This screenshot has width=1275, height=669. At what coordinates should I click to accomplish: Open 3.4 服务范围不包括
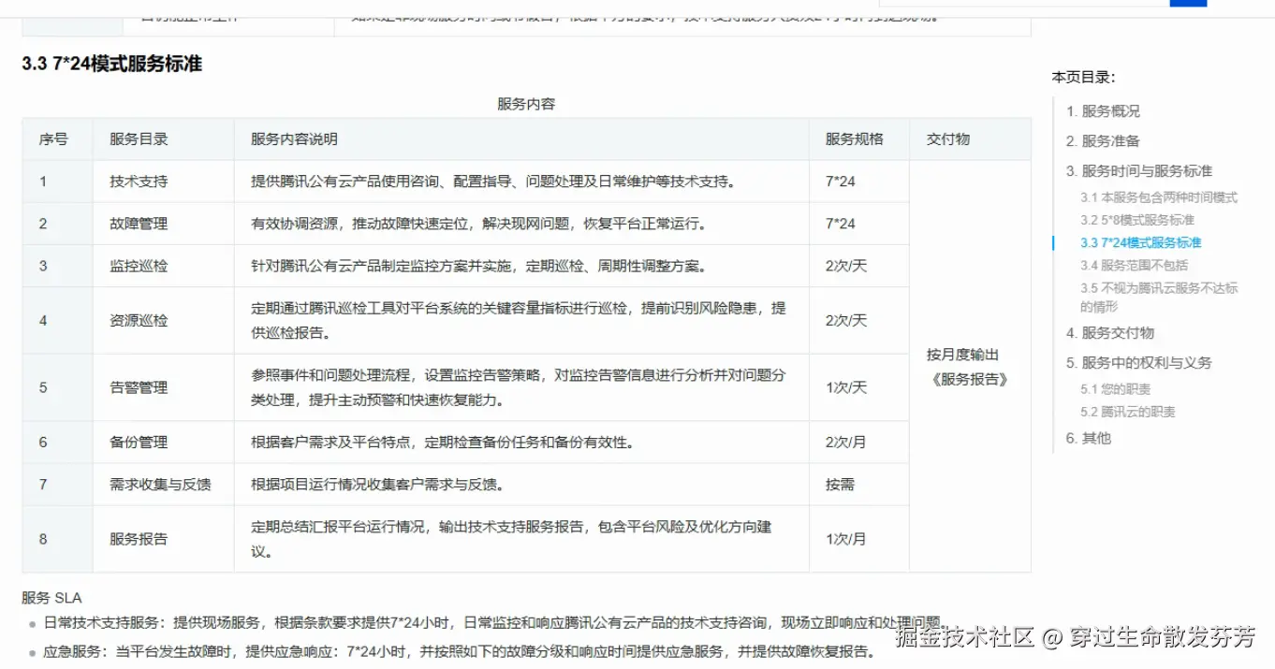pos(1138,263)
